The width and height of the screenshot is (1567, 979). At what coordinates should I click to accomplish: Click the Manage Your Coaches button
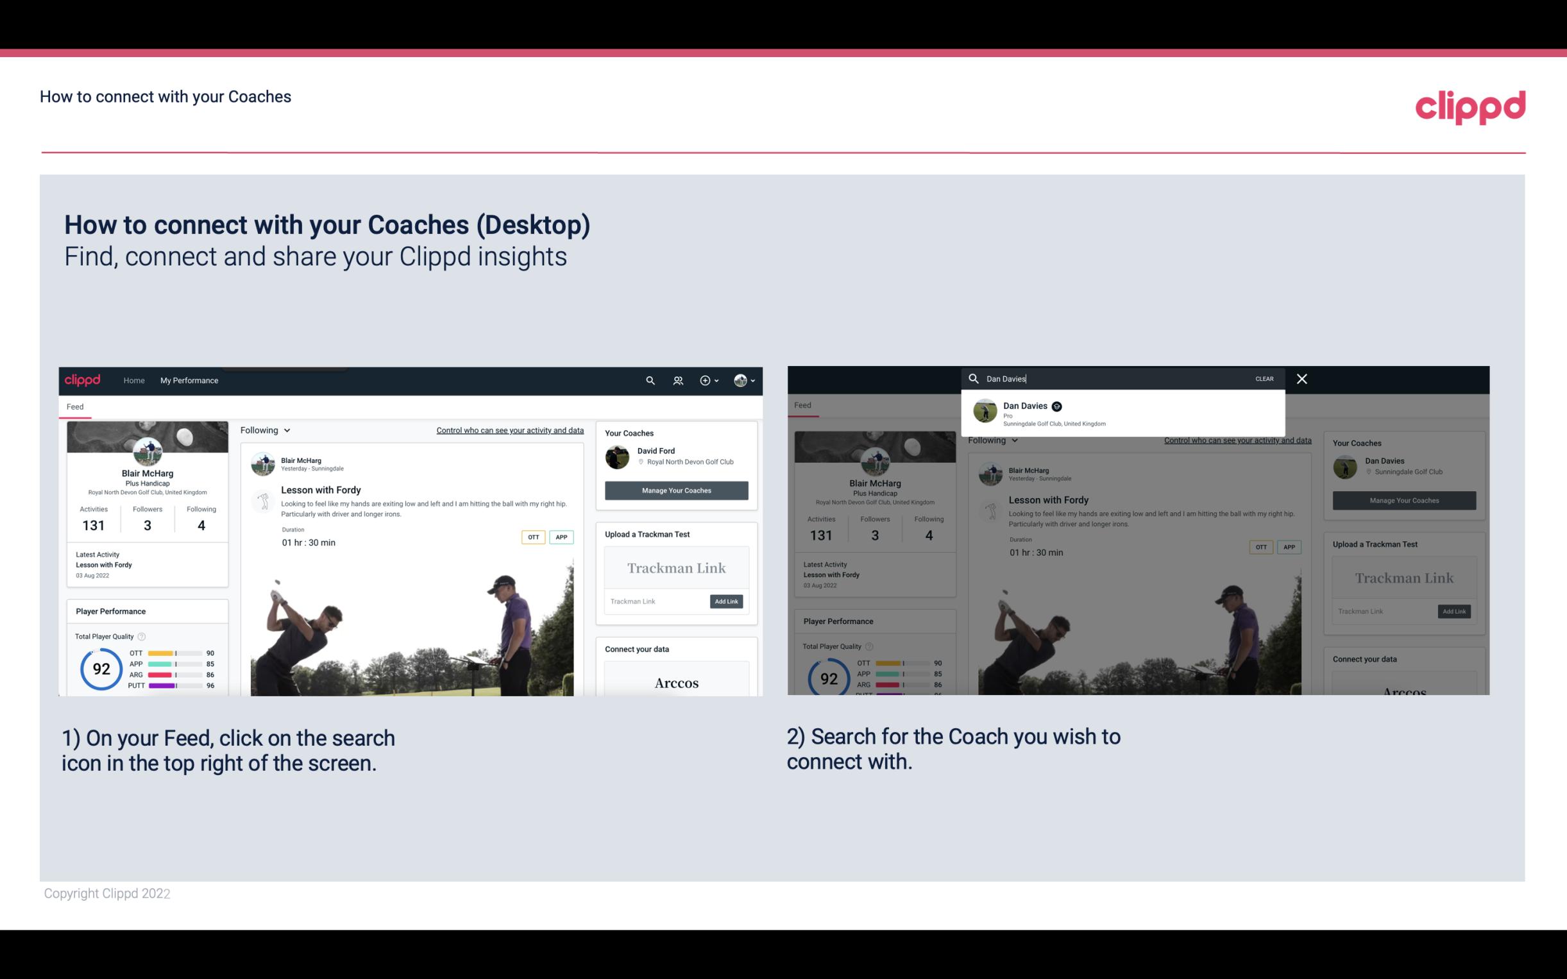pos(676,490)
